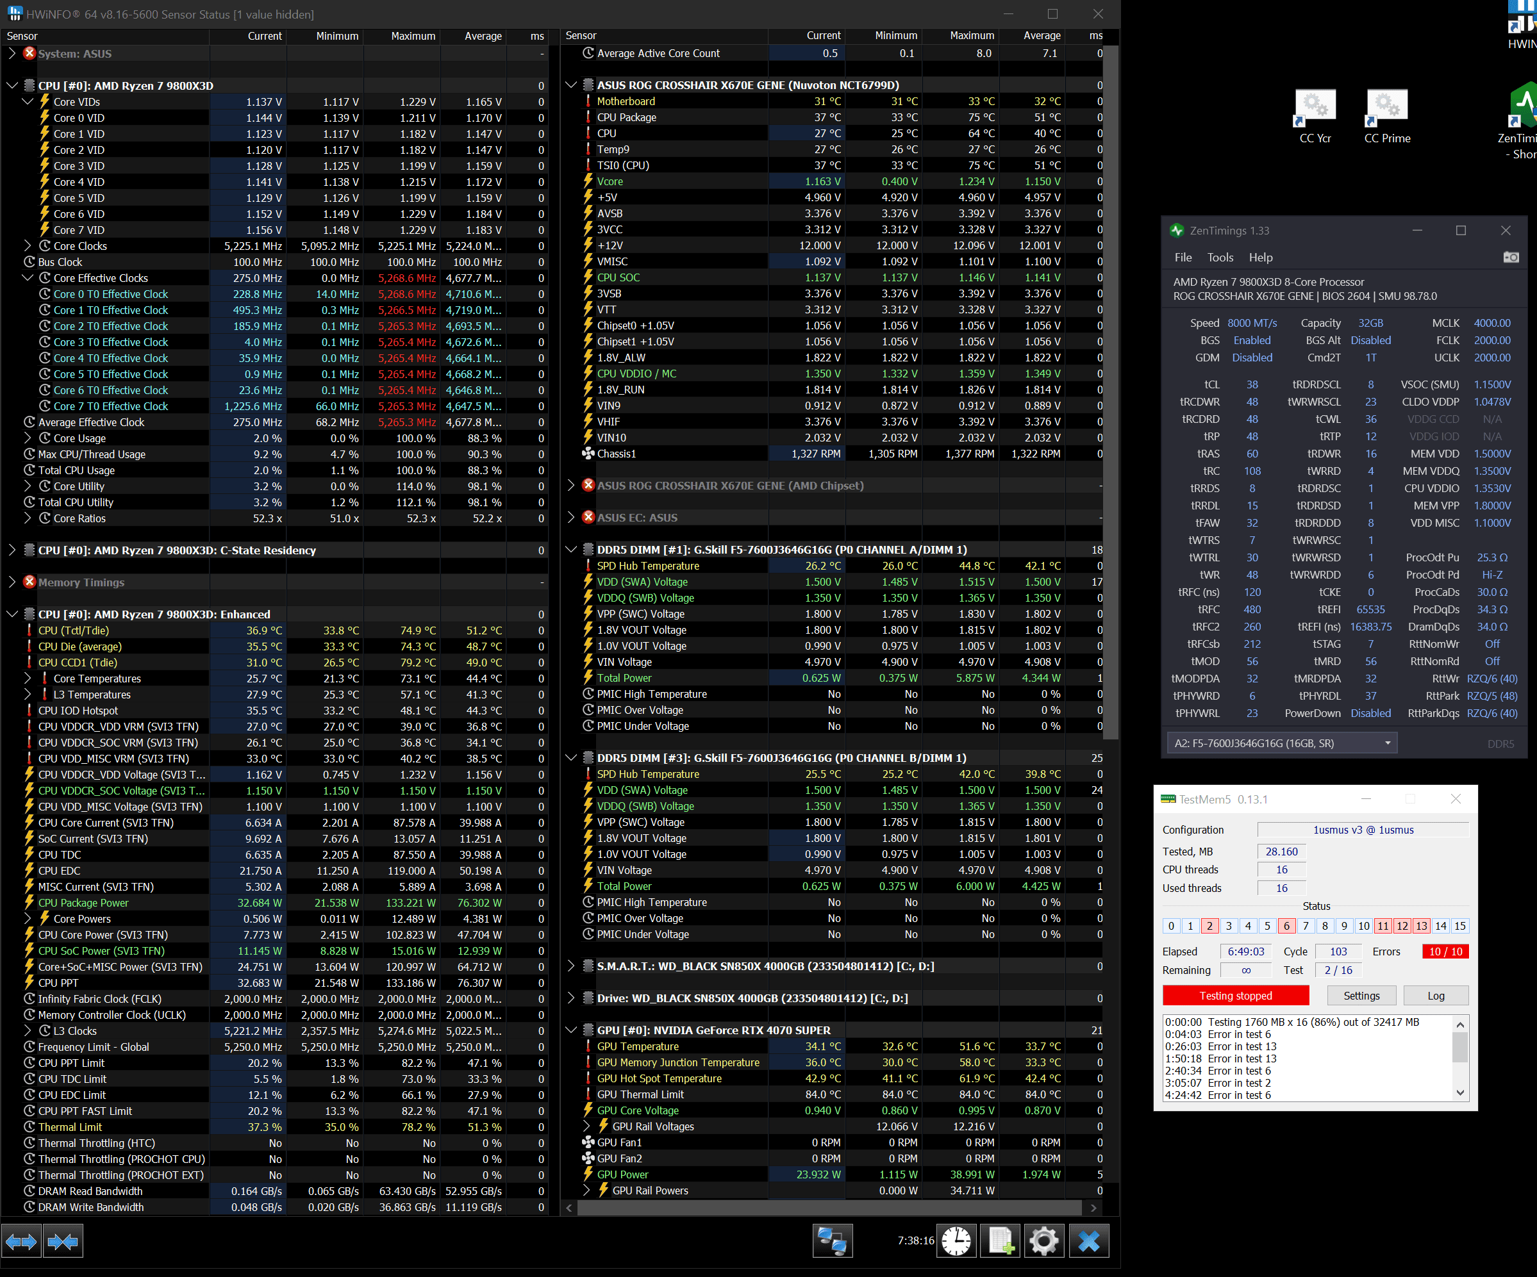The width and height of the screenshot is (1537, 1277).
Task: Open the Help menu in ZenTimings
Action: [x=1260, y=257]
